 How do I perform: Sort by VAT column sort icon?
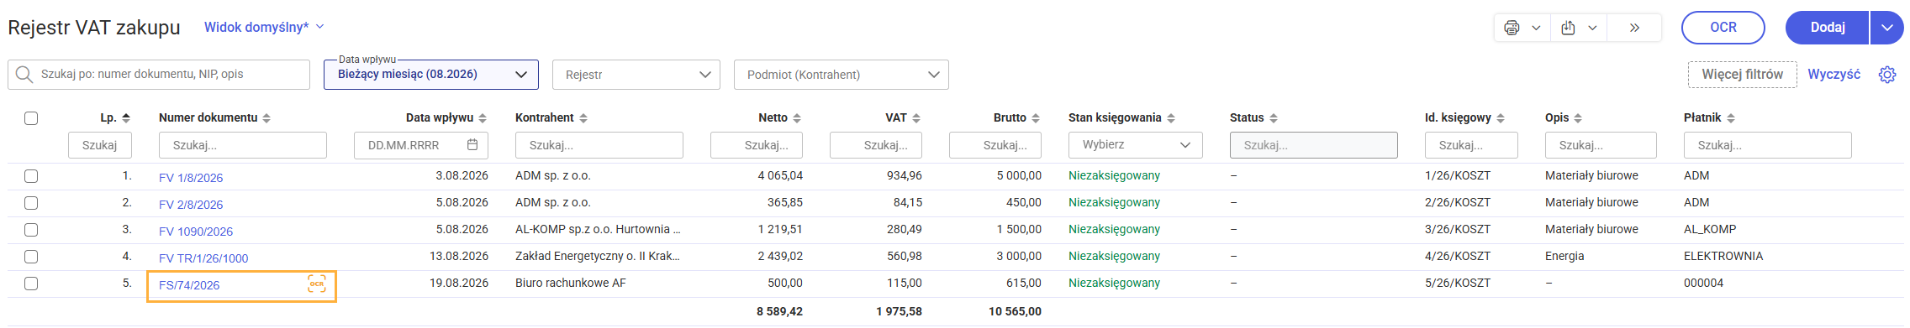tap(916, 118)
